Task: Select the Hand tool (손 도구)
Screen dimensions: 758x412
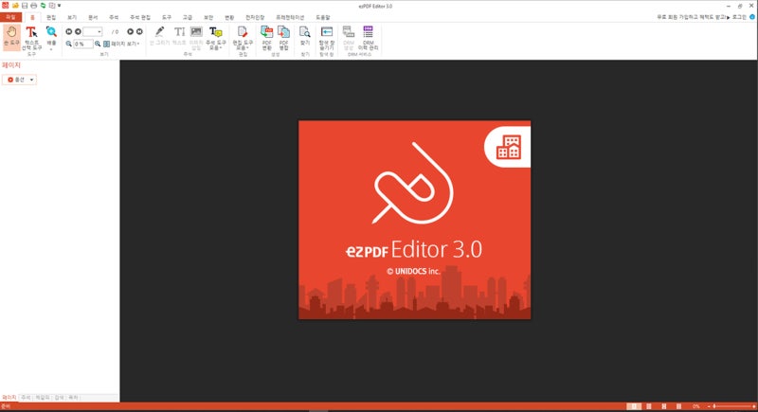Action: click(11, 36)
